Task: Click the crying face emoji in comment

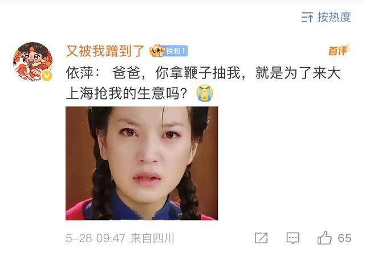Action: (x=204, y=93)
